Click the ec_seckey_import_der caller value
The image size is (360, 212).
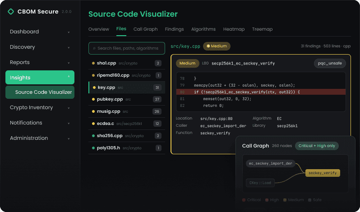coord(223,126)
